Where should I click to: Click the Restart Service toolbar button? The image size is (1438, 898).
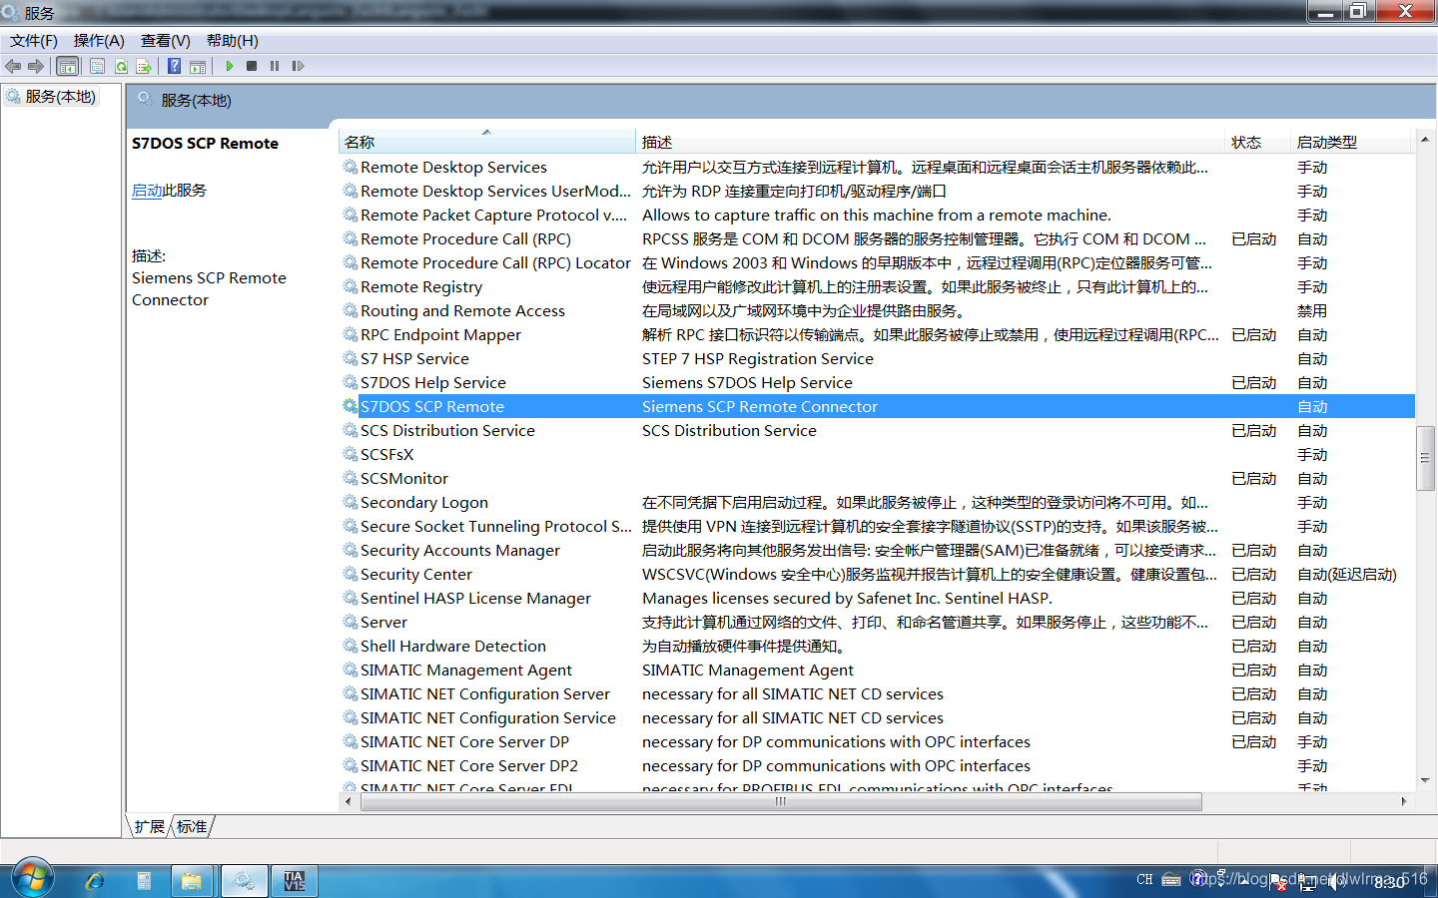[x=298, y=66]
